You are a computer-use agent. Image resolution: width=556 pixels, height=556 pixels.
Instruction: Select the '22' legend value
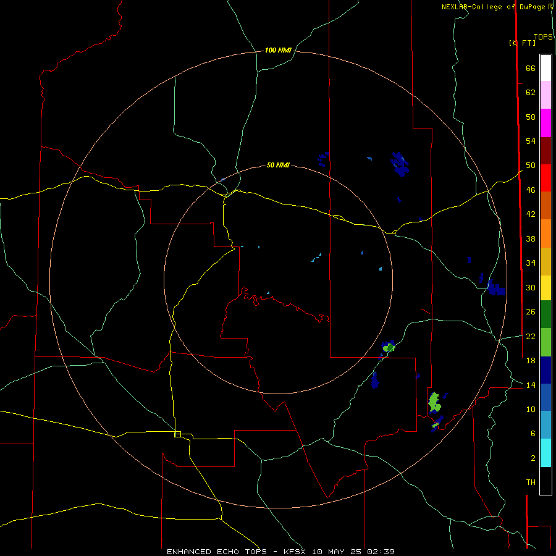(x=531, y=336)
